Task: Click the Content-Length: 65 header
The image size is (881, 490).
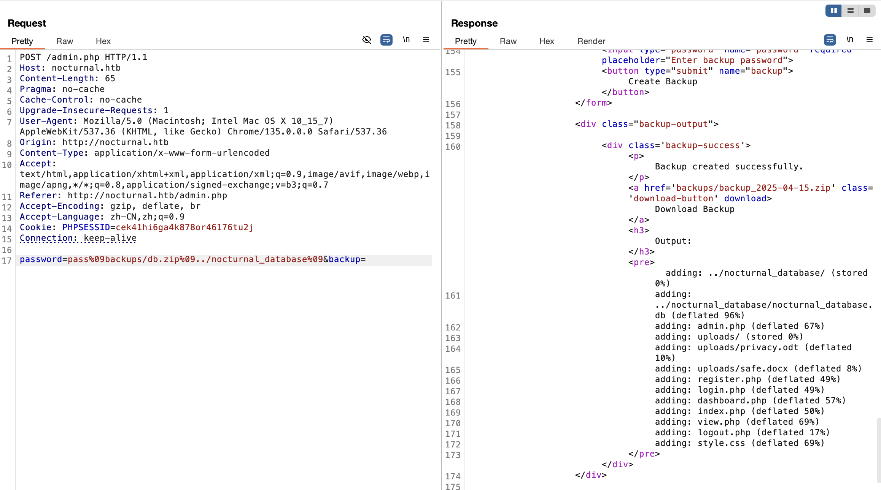Action: pyautogui.click(x=67, y=79)
